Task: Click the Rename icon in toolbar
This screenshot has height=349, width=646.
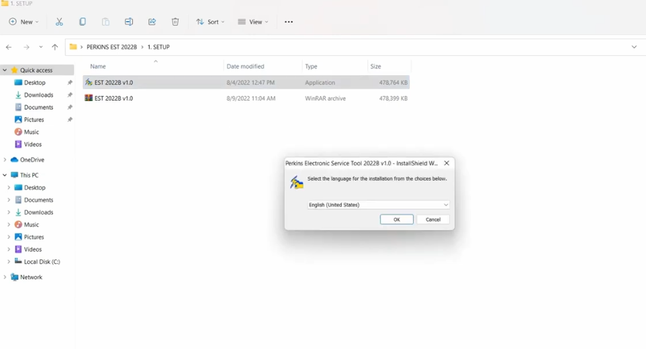Action: (129, 21)
